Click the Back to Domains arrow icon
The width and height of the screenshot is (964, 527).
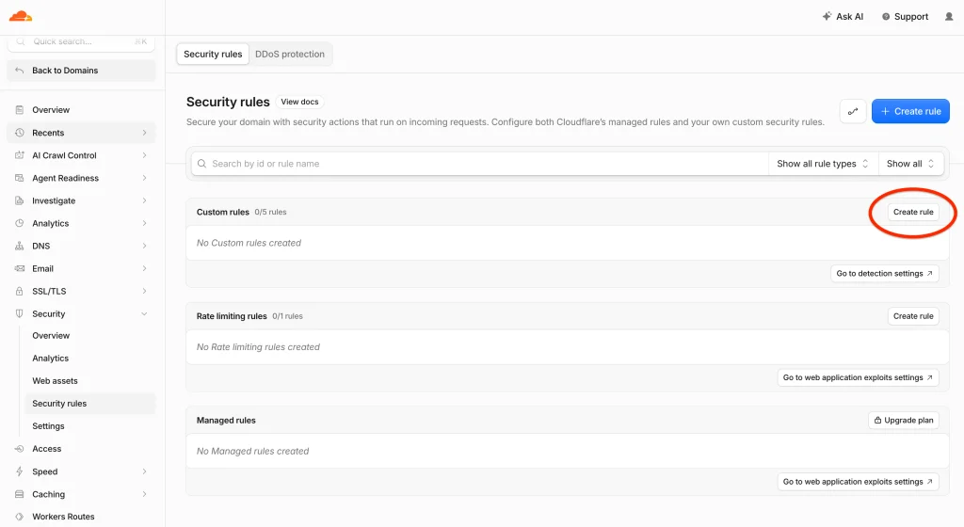[20, 71]
